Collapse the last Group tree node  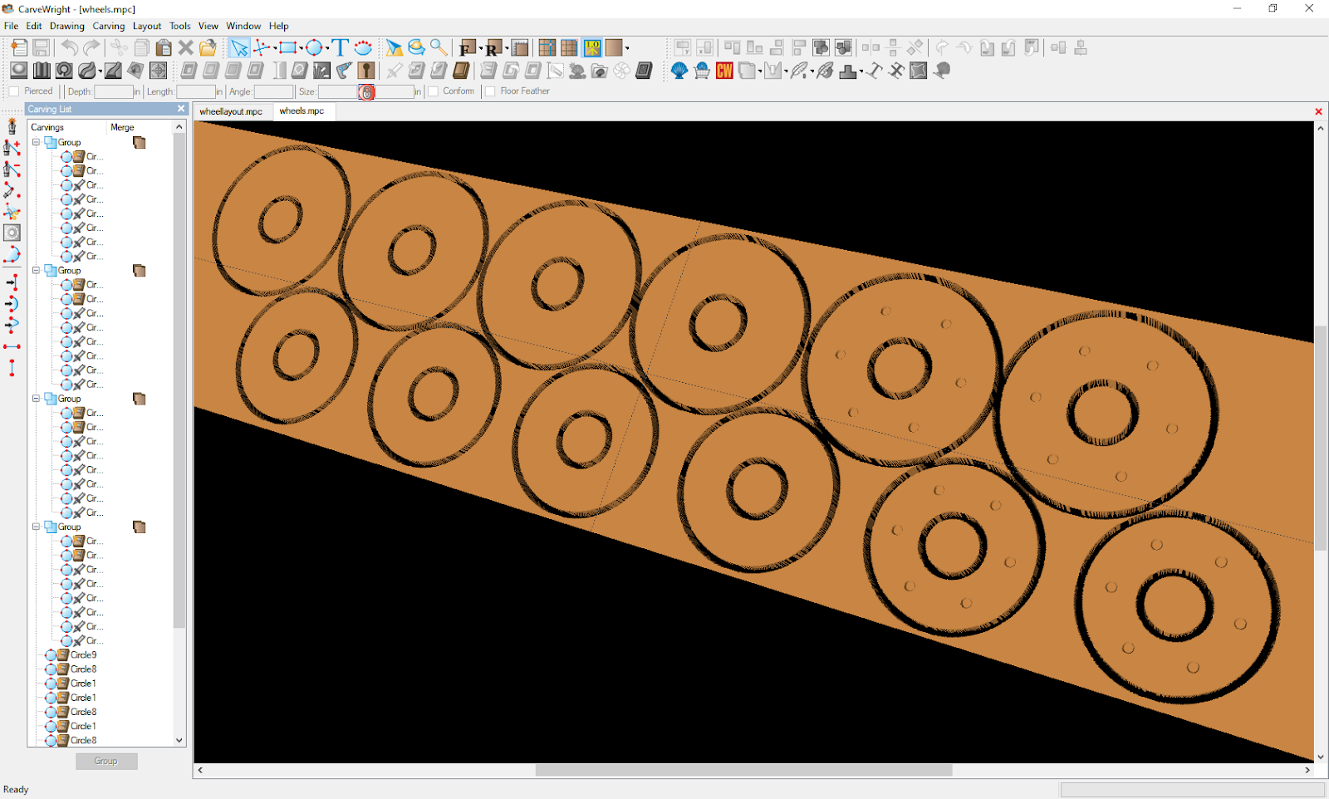(x=36, y=527)
